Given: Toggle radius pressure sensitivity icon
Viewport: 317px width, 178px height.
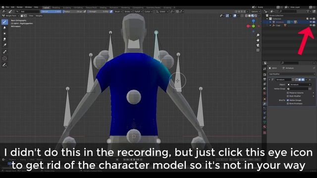Looking at the screenshot, I should [x=85, y=11].
